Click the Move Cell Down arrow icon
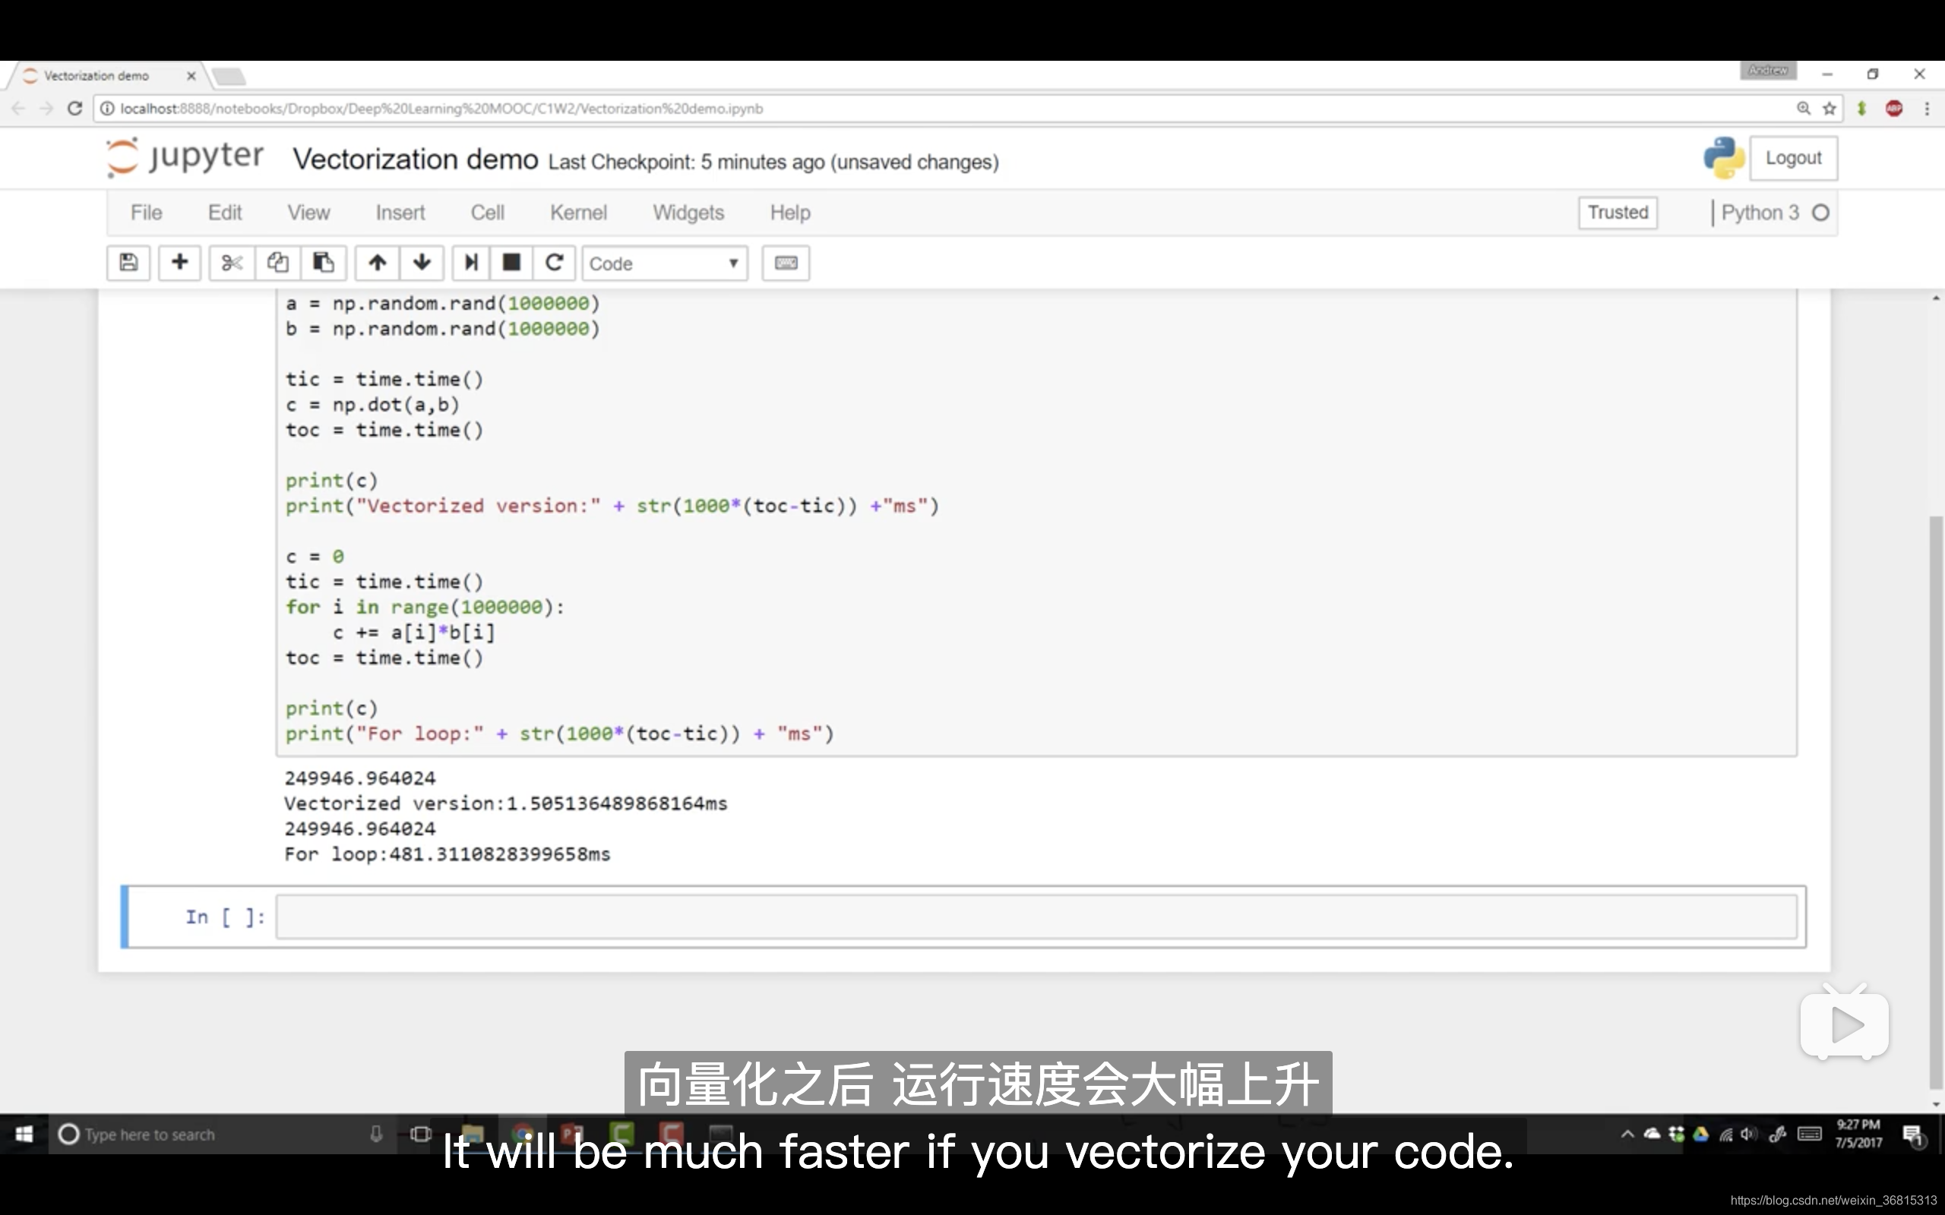The height and width of the screenshot is (1215, 1945). pyautogui.click(x=420, y=264)
